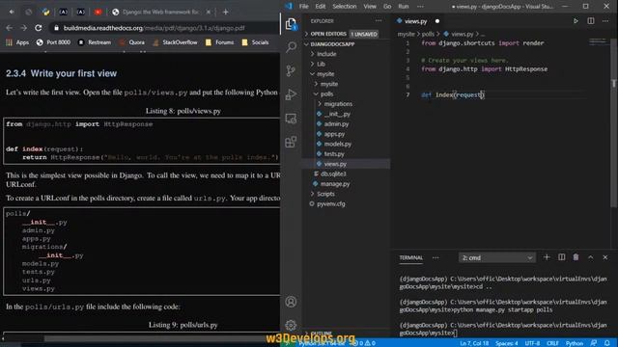Open the Edit menu
Screen dimensions: 618x347
(321, 7)
